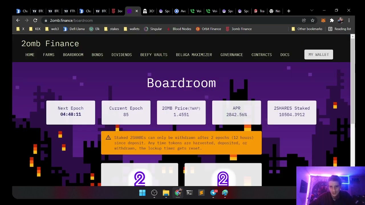Switch to the FTM tab
This screenshot has height=205, width=365.
(x=70, y=11)
